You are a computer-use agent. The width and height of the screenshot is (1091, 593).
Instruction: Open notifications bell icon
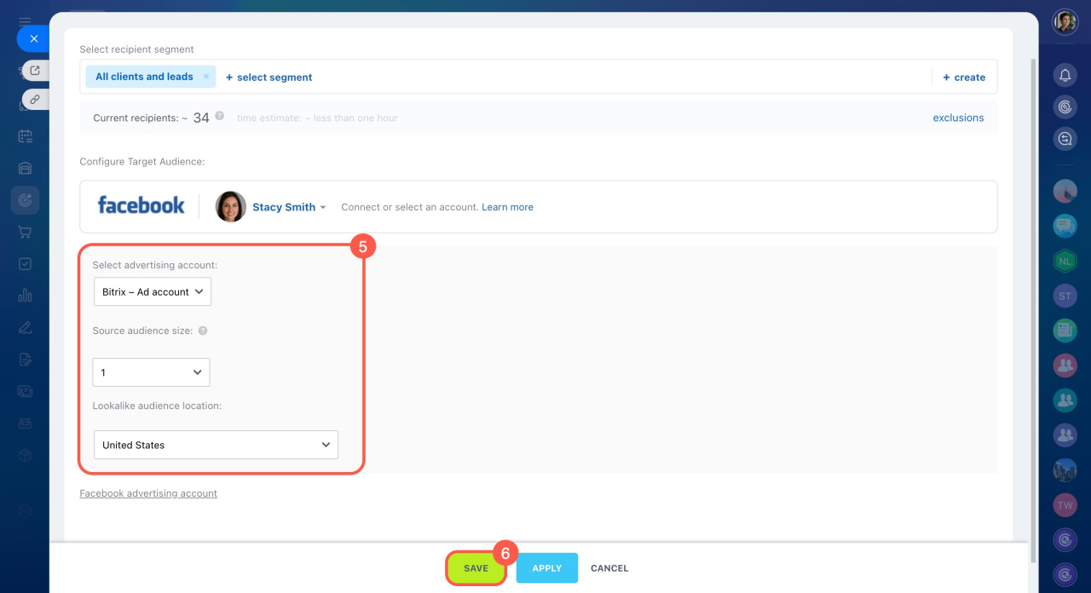[x=1065, y=76]
